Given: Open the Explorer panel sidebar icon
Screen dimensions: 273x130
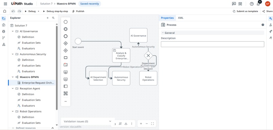Looking at the screenshot, I should 3,18.
